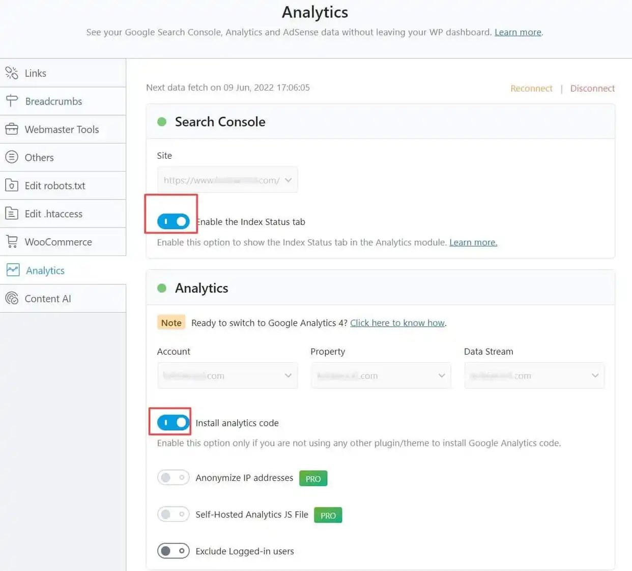Click the Others sidebar icon
Screen dimensions: 632x571
12,157
